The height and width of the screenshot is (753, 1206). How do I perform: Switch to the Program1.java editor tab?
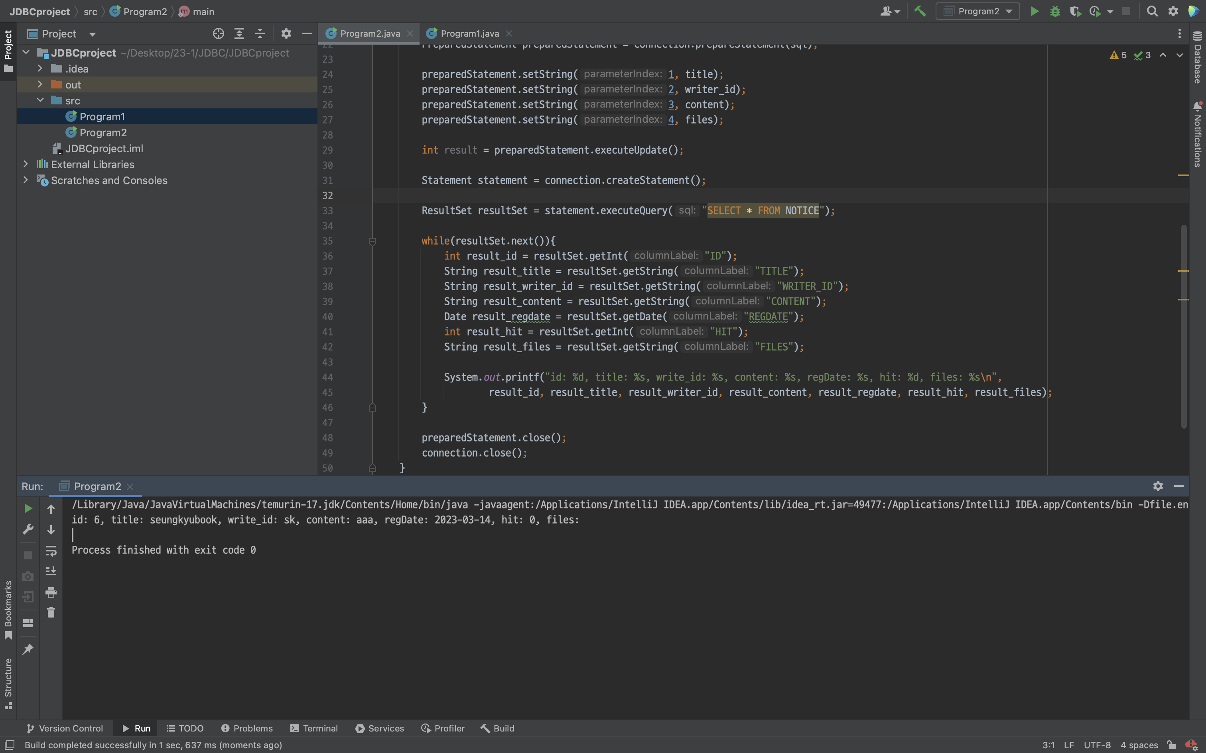[469, 33]
